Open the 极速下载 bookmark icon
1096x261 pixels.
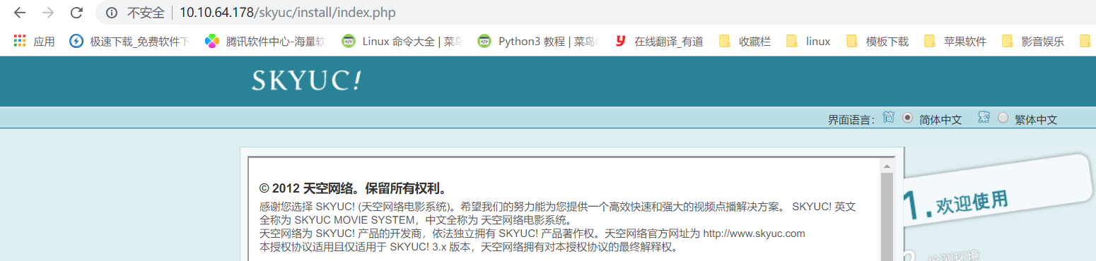[x=76, y=42]
